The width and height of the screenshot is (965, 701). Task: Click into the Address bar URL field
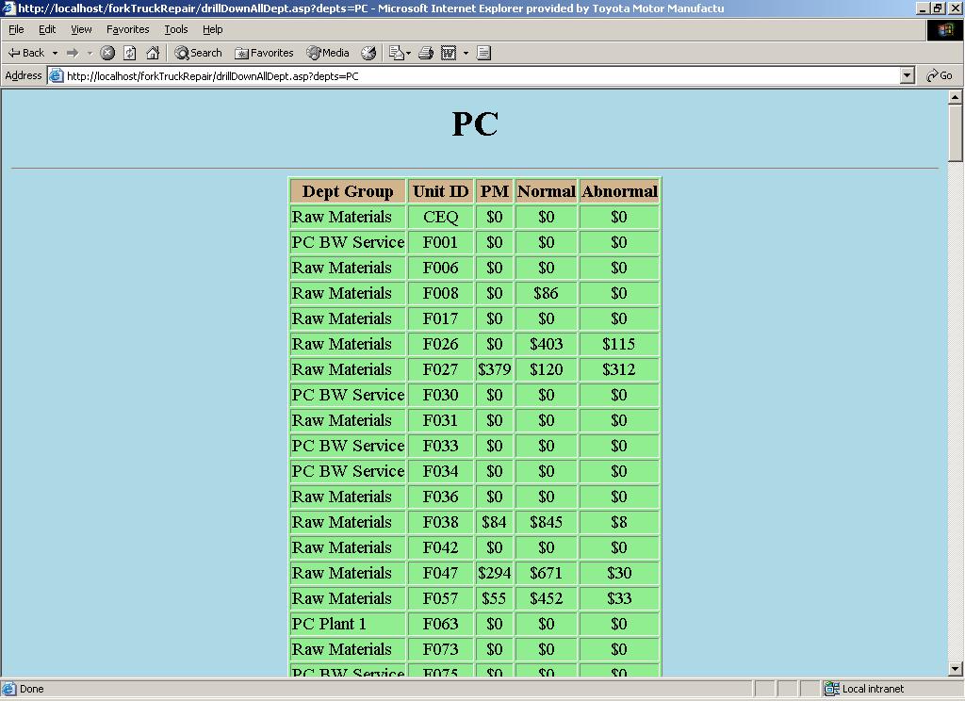point(480,76)
